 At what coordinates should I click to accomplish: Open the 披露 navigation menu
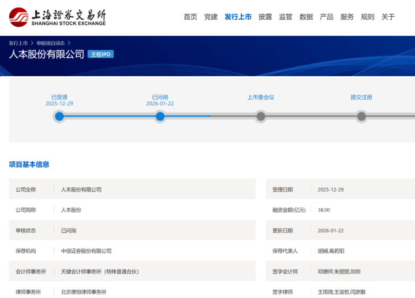265,17
